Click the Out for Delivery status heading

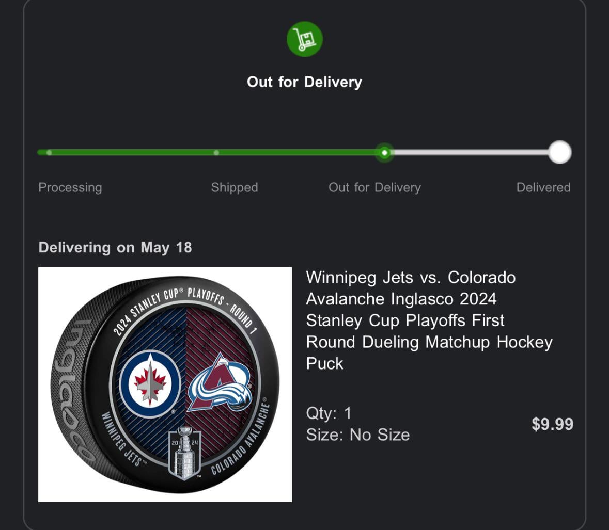[304, 82]
